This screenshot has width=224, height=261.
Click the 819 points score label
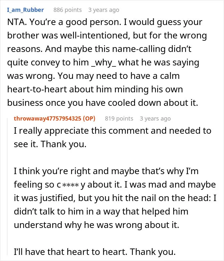(x=119, y=119)
